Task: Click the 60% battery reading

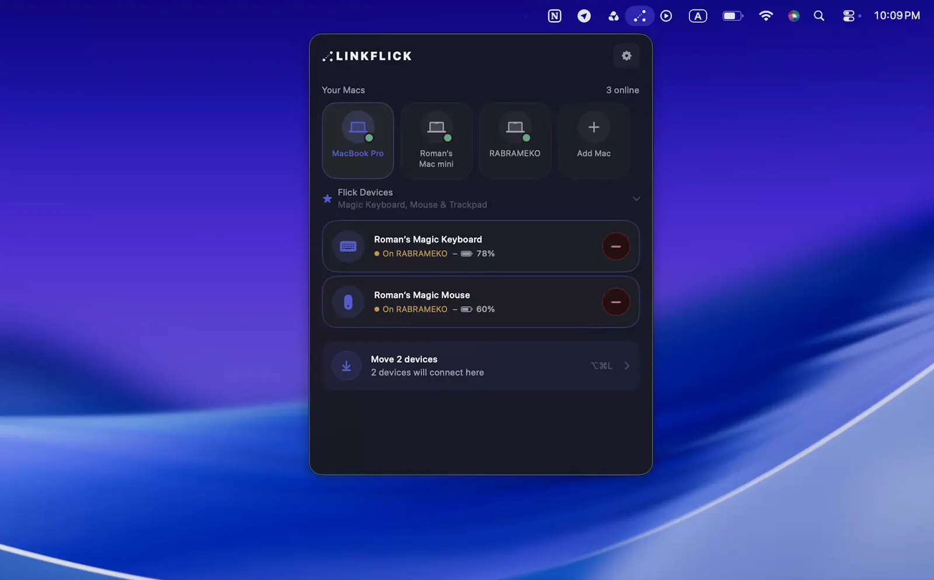Action: tap(485, 309)
